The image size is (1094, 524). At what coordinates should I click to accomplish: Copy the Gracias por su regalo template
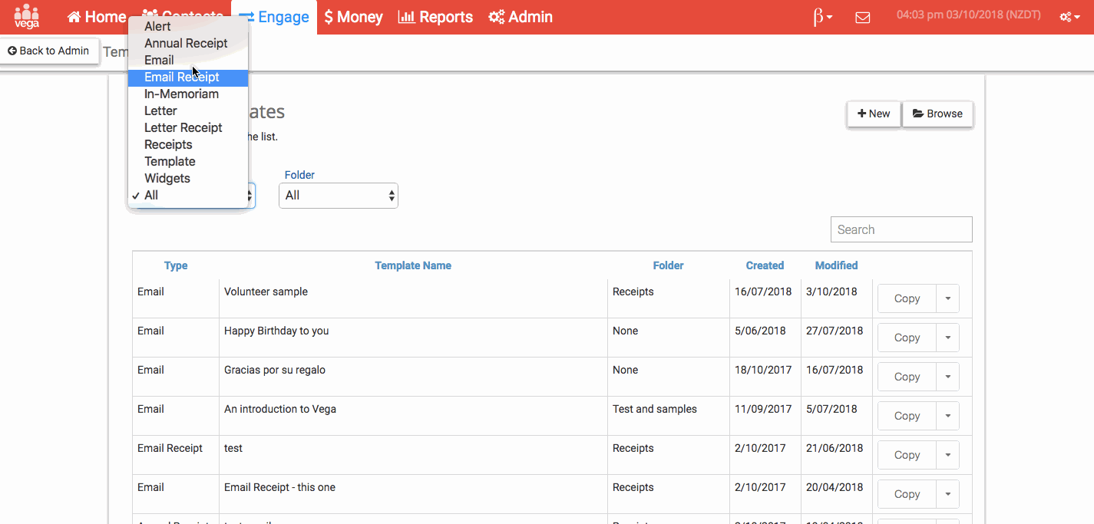tap(907, 377)
